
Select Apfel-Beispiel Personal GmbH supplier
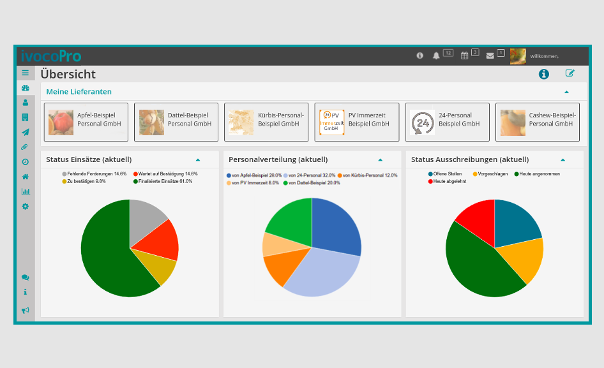[x=86, y=122]
